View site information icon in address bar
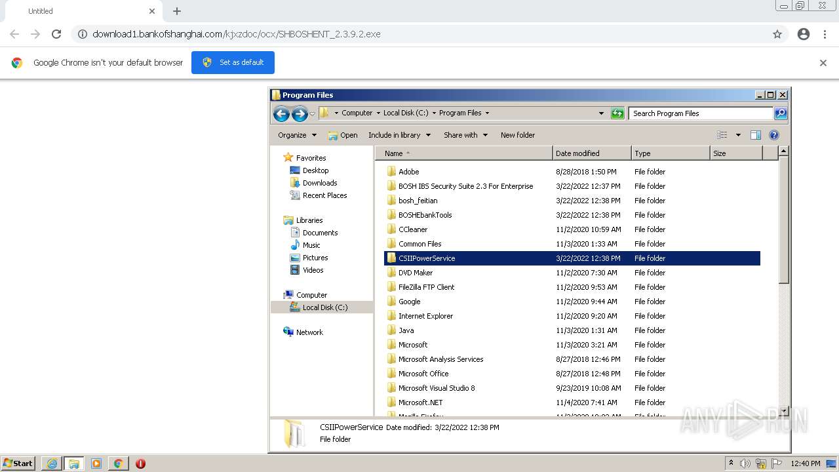 83,34
